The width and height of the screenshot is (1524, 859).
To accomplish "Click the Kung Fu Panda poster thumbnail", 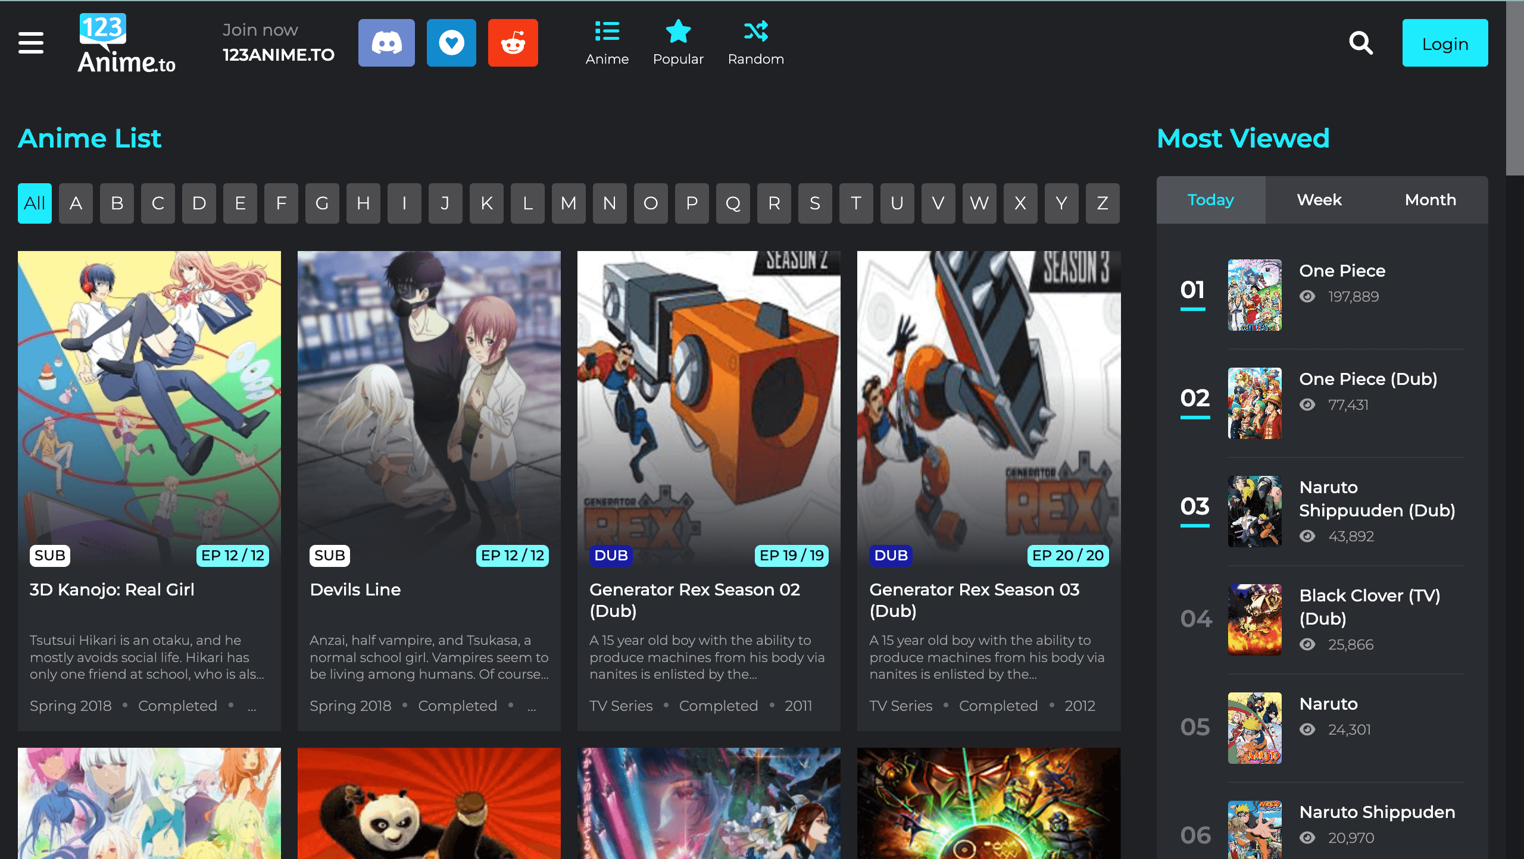I will pyautogui.click(x=429, y=803).
